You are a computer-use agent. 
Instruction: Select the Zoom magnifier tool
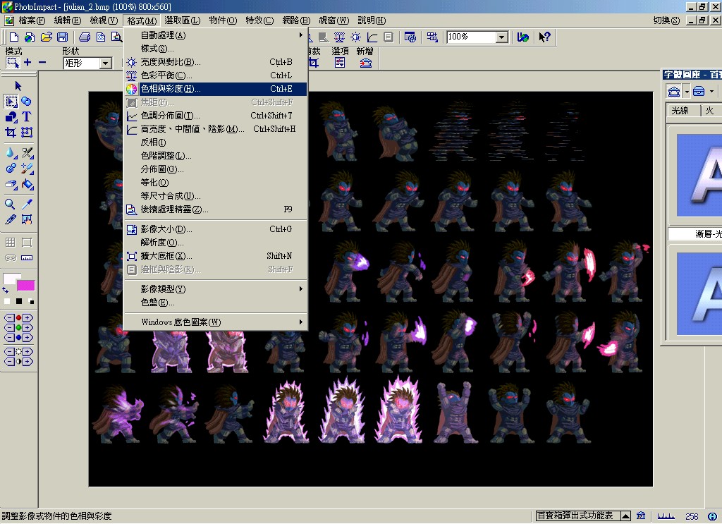click(x=10, y=204)
